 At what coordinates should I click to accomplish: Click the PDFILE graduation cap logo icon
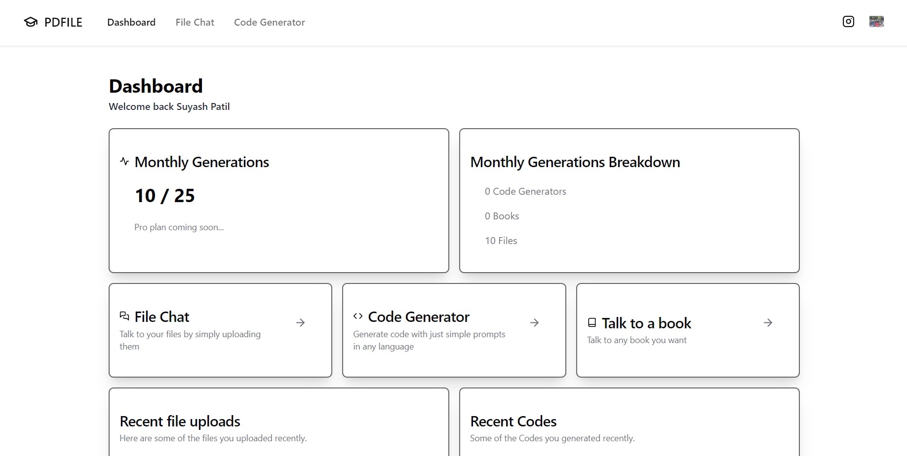[x=31, y=22]
